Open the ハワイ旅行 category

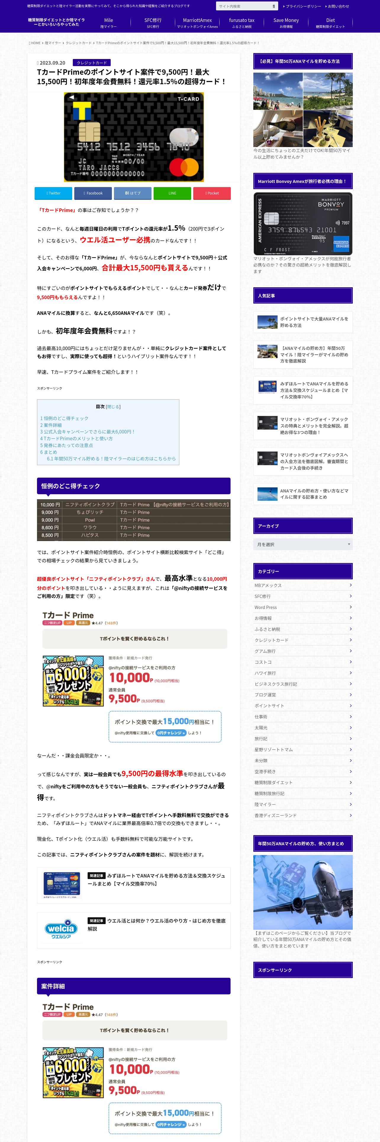(x=303, y=673)
